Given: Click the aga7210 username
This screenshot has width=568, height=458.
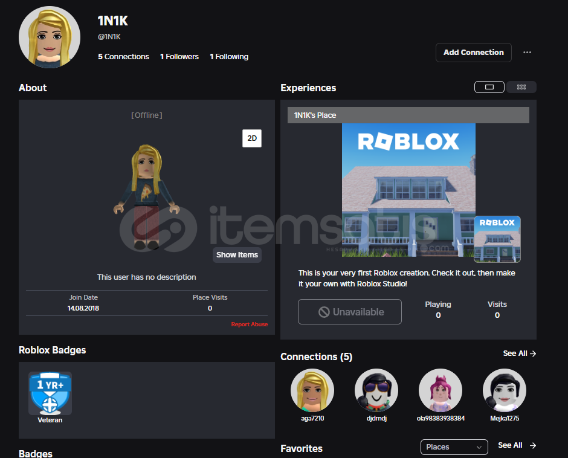Looking at the screenshot, I should (x=312, y=418).
